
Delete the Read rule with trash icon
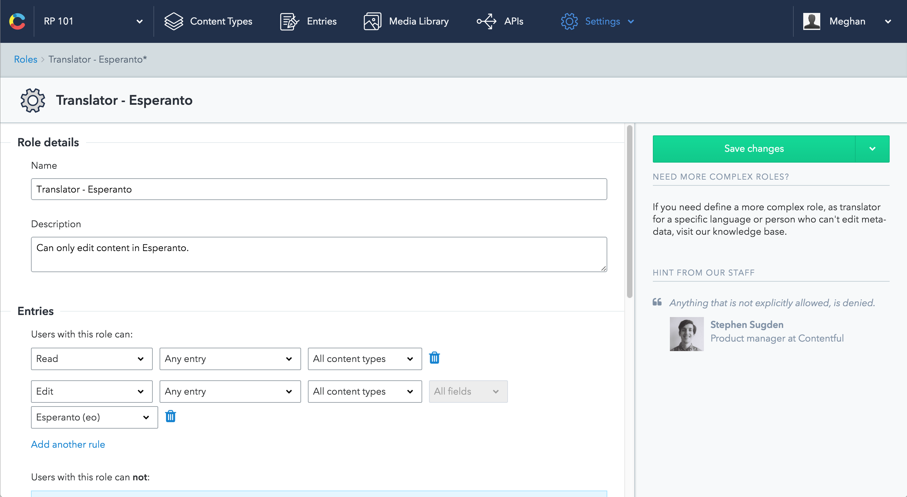434,358
